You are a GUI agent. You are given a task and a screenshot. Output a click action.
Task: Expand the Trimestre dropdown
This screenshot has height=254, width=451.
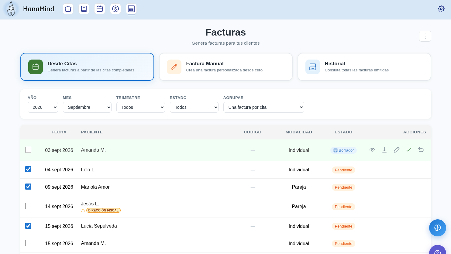click(141, 107)
